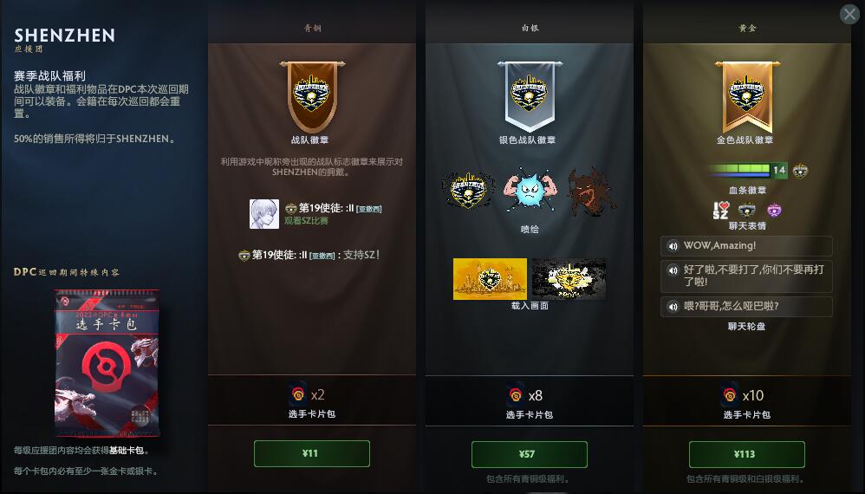The width and height of the screenshot is (865, 494).
Task: Play the "好了啦,不要打了" voice line speaker
Action: (673, 270)
